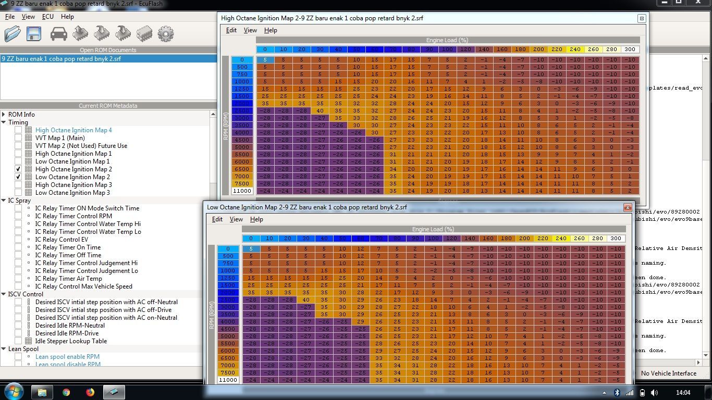Open the ECU menu in menu bar
The image size is (712, 400).
[48, 17]
